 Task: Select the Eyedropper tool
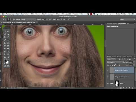[x=8, y=37]
